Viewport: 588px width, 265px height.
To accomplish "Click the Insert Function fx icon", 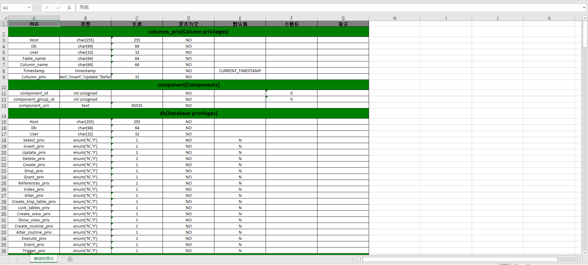I will pos(69,8).
